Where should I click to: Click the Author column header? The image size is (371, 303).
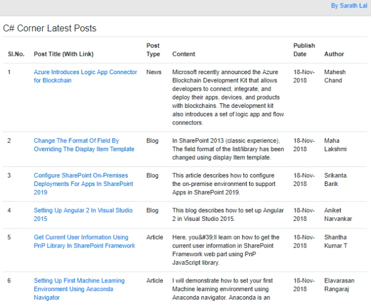(x=334, y=54)
